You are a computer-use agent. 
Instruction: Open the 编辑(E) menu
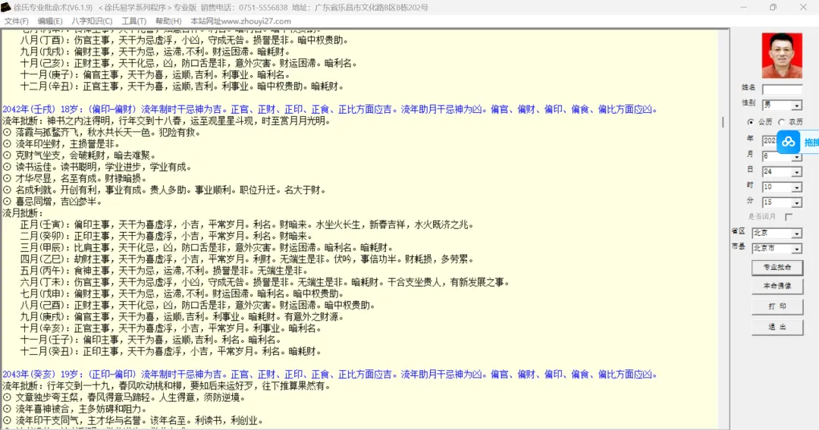pyautogui.click(x=49, y=21)
